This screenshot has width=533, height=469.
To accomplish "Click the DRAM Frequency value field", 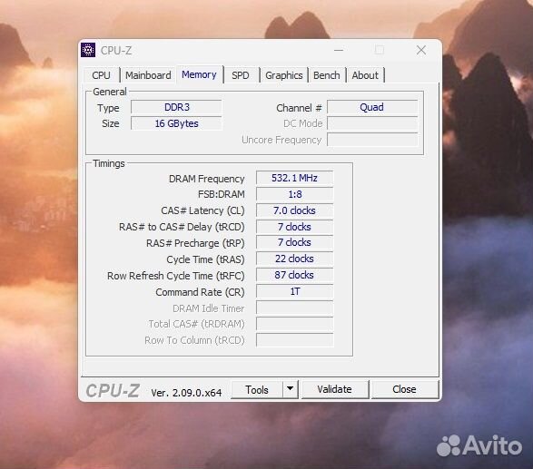I will coord(294,178).
